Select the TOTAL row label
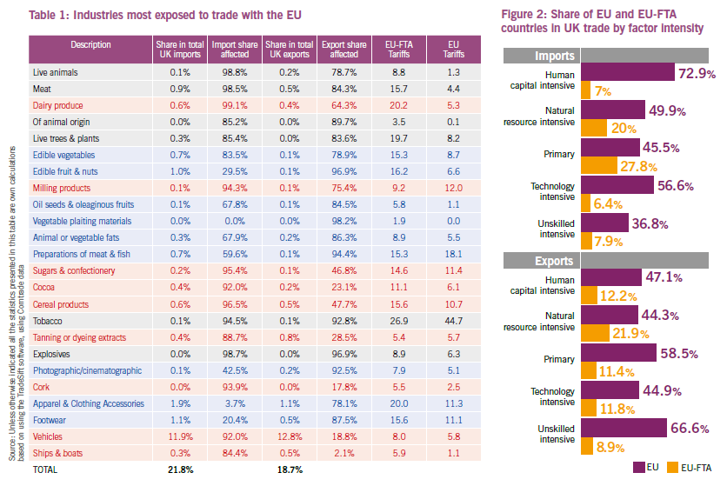The image size is (727, 486). coord(47,469)
